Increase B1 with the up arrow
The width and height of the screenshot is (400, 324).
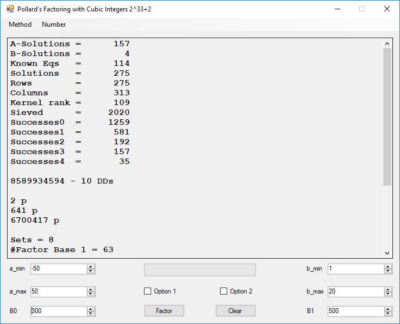[x=388, y=309]
